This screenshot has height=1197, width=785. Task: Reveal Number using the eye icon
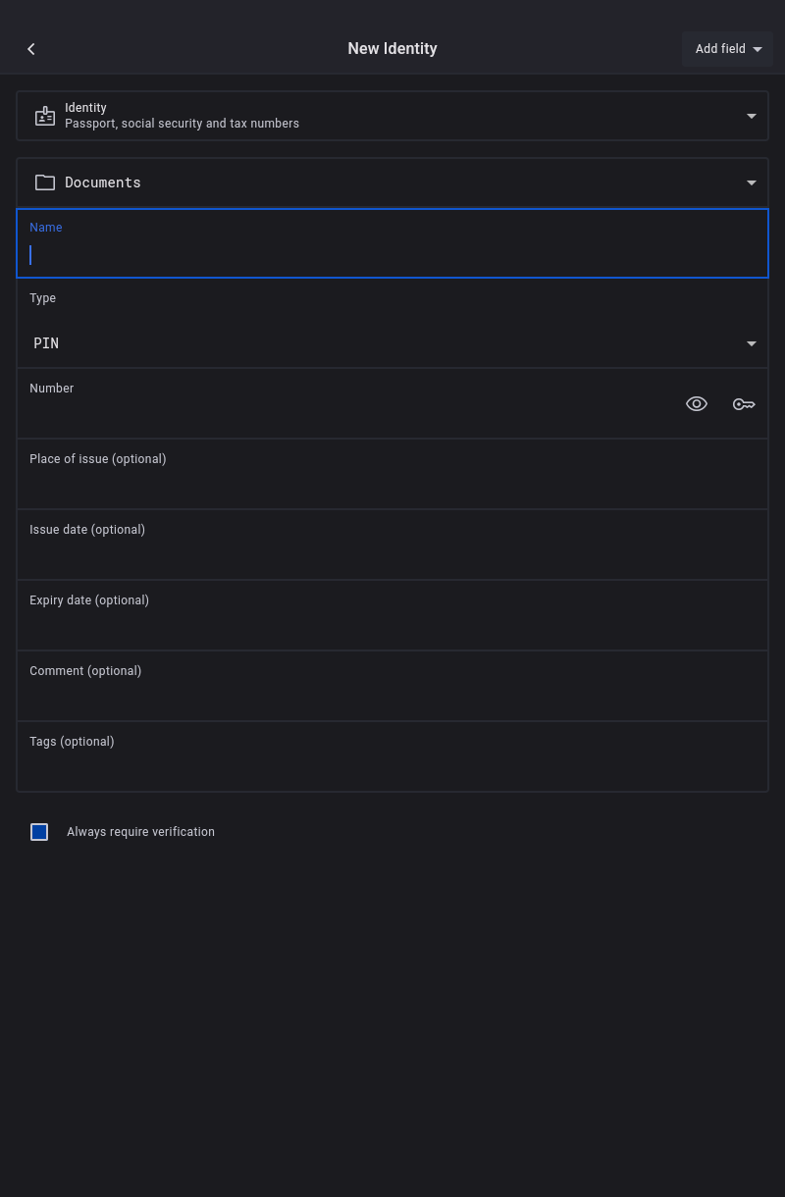click(x=697, y=404)
